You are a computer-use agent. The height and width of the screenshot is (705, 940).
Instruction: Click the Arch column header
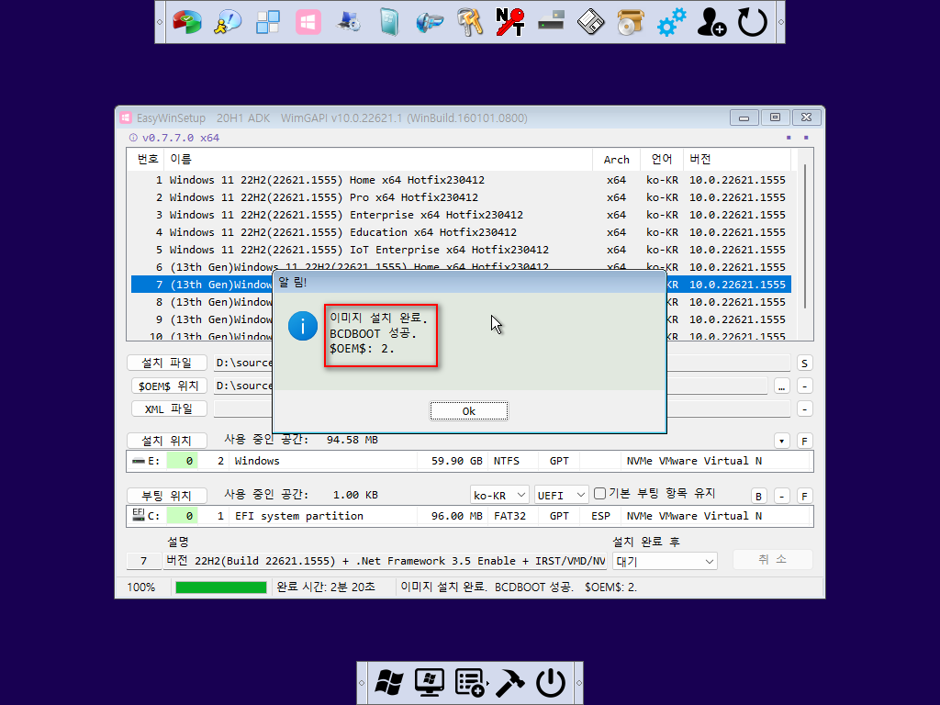pos(616,159)
